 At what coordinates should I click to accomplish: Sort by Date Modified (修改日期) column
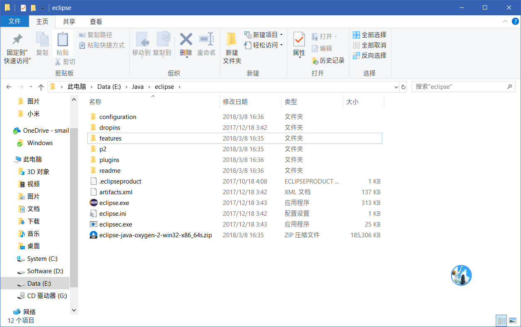coord(250,102)
